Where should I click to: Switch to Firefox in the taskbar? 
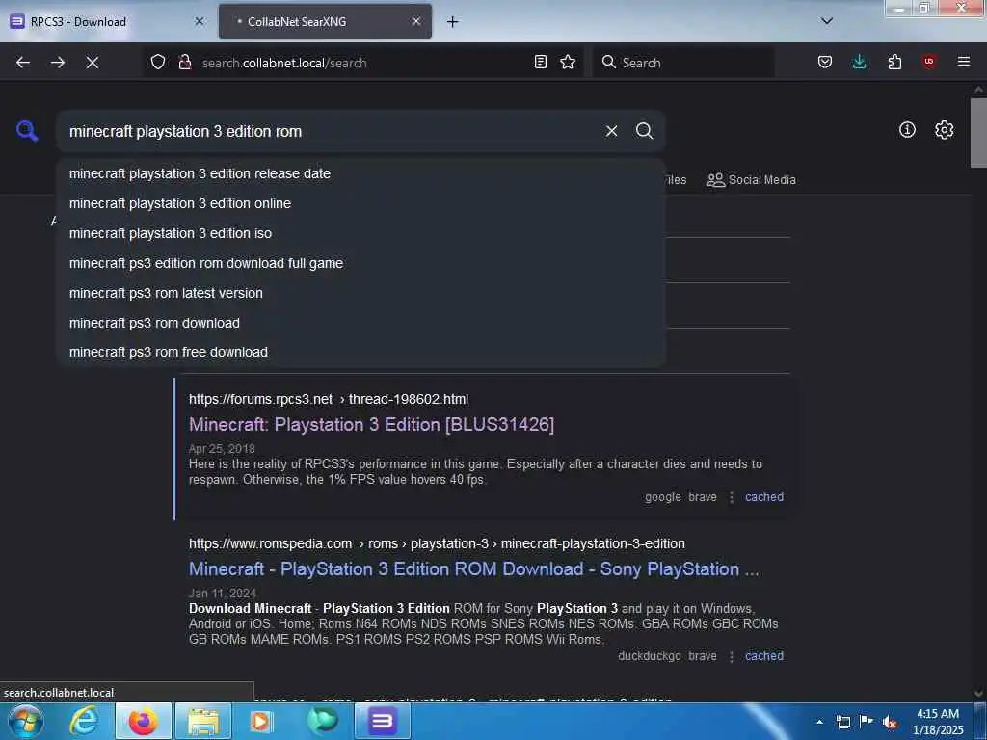[x=143, y=721]
